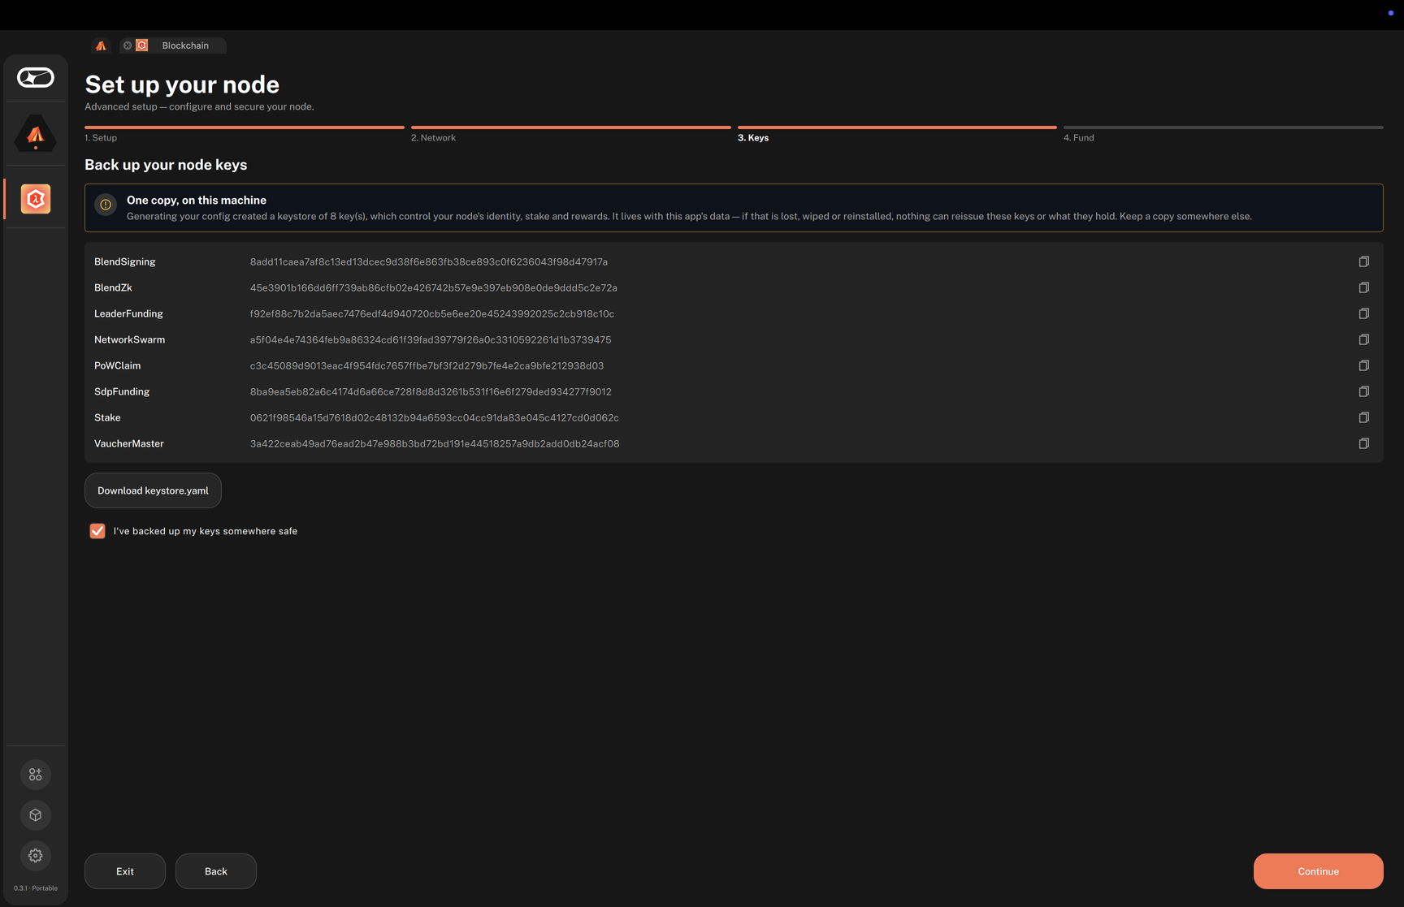1404x907 pixels.
Task: Close the Blockchain tab
Action: click(x=128, y=45)
